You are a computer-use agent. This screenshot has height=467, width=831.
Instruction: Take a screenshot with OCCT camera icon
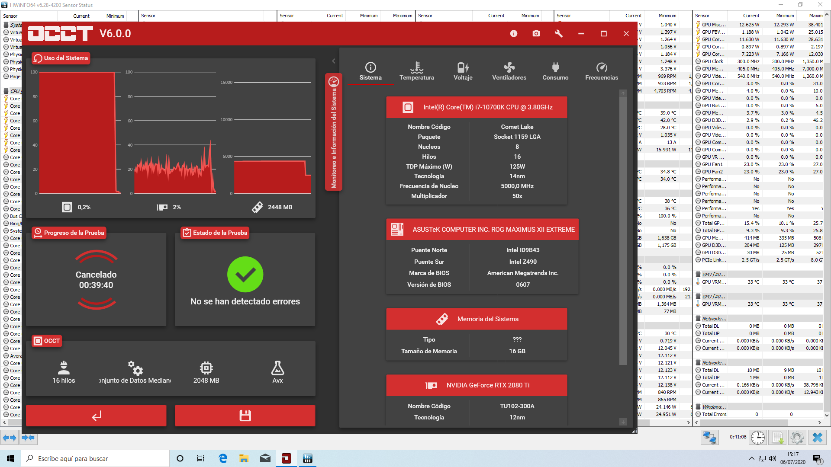pyautogui.click(x=536, y=34)
